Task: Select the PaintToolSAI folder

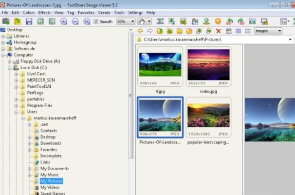Action: (40, 86)
